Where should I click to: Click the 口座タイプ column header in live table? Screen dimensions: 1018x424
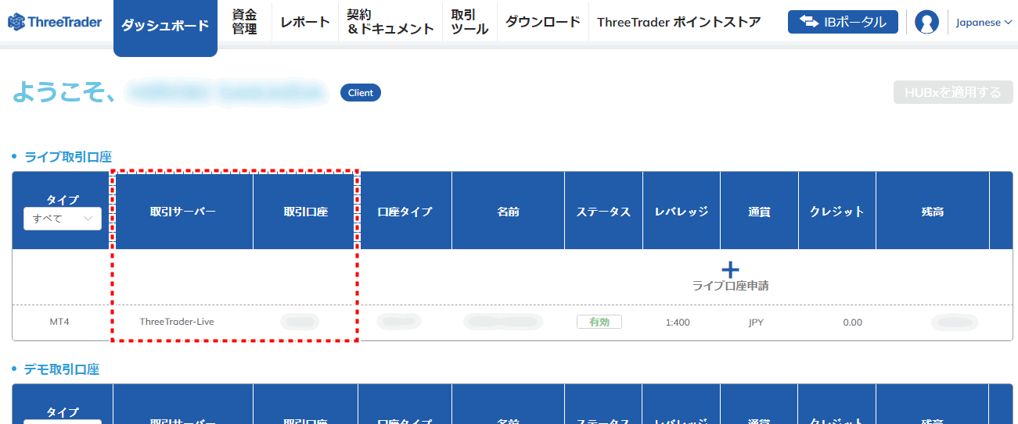click(x=405, y=212)
